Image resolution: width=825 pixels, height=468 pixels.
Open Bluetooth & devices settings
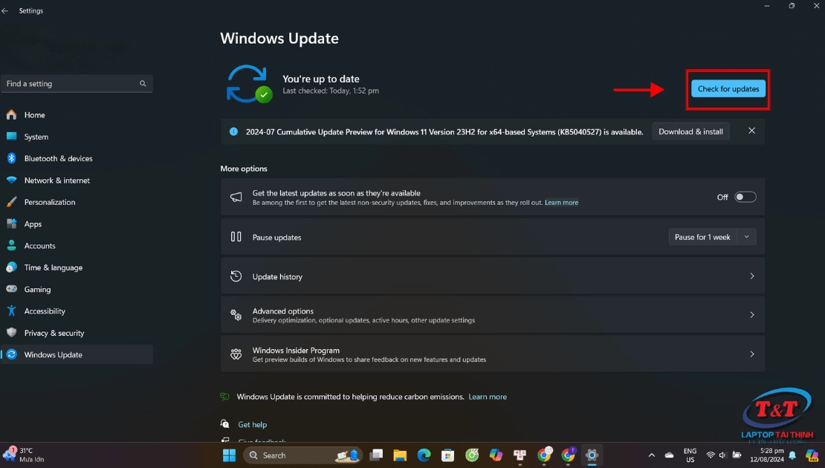[x=77, y=158]
